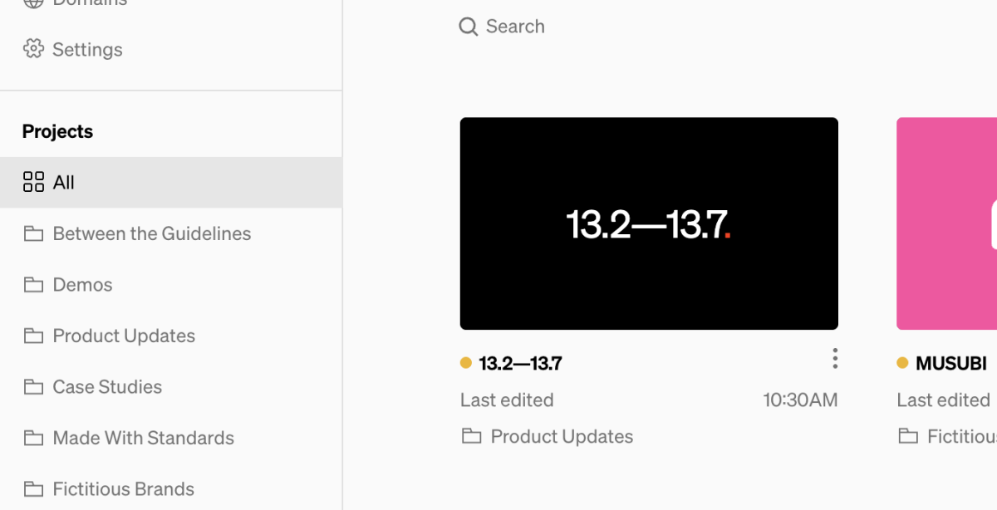
Task: Select the All projects grid icon
Action: [34, 182]
